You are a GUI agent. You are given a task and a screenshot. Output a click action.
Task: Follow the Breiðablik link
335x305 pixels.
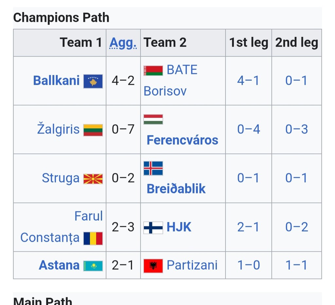(176, 189)
